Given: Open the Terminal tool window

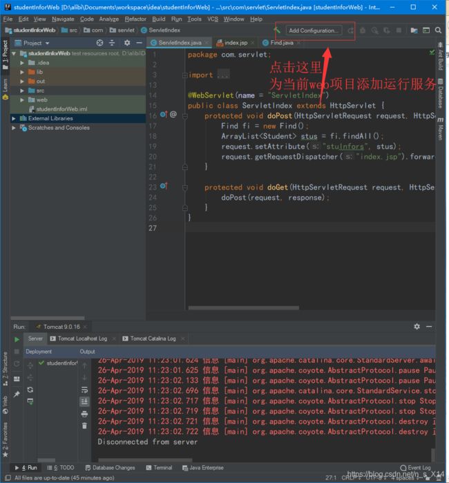Looking at the screenshot, I should pos(159,468).
